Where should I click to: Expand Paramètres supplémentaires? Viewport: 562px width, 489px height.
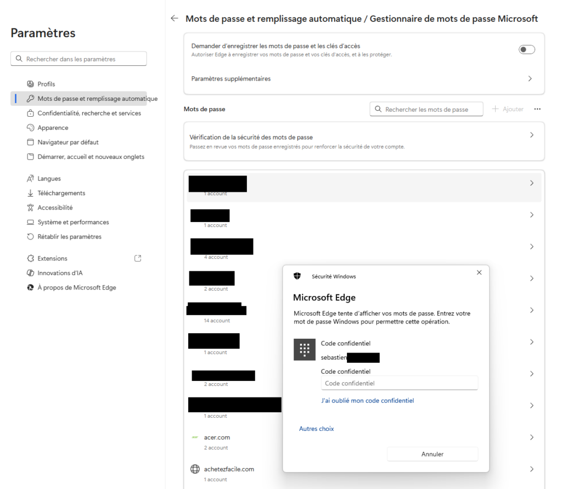(x=364, y=79)
